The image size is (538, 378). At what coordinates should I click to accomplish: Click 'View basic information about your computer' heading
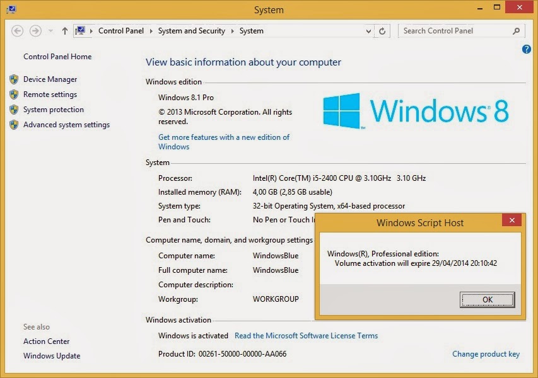click(243, 62)
